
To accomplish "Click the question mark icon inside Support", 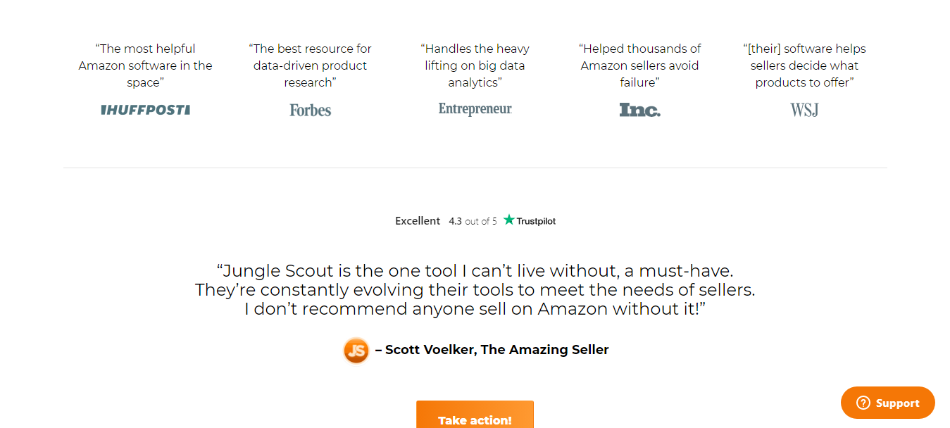I will pos(862,403).
